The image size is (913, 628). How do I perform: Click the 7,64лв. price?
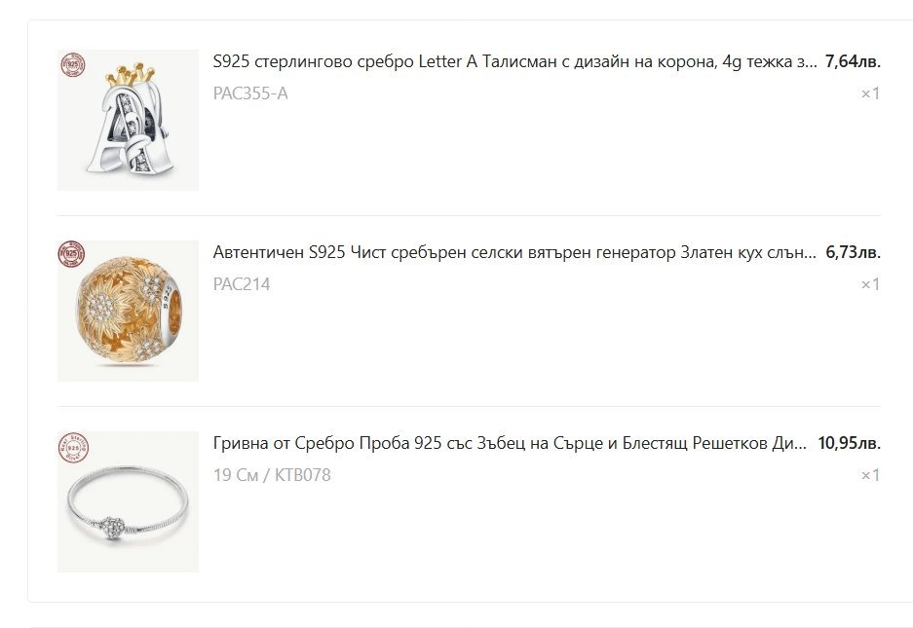(x=853, y=61)
